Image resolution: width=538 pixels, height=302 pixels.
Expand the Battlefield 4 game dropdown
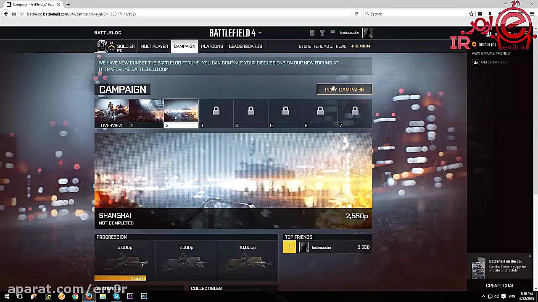(x=260, y=33)
